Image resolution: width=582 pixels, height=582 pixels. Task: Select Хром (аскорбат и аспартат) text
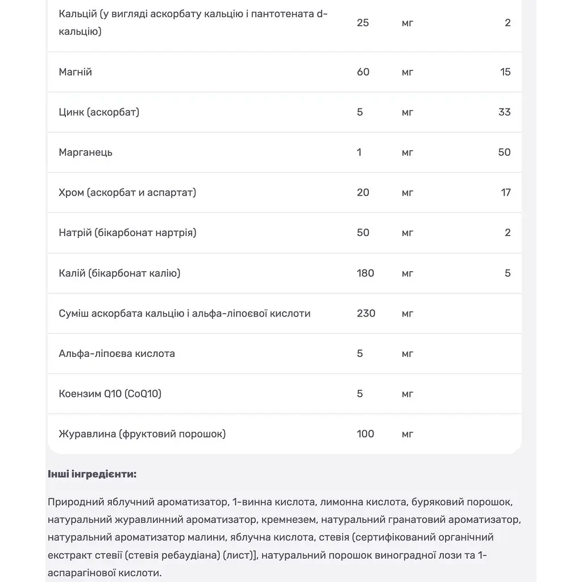(x=127, y=193)
